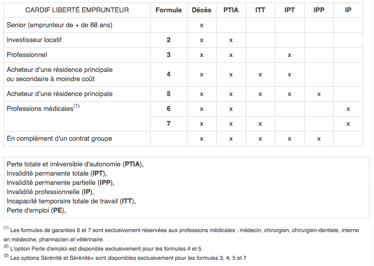Click the ITT column header
The width and height of the screenshot is (374, 266).
(x=260, y=10)
